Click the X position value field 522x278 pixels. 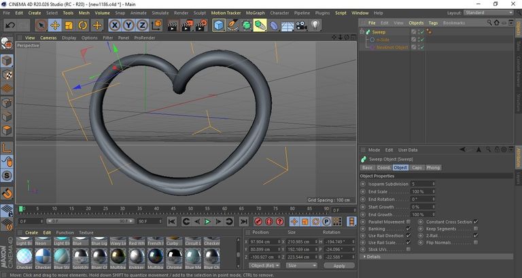point(265,242)
